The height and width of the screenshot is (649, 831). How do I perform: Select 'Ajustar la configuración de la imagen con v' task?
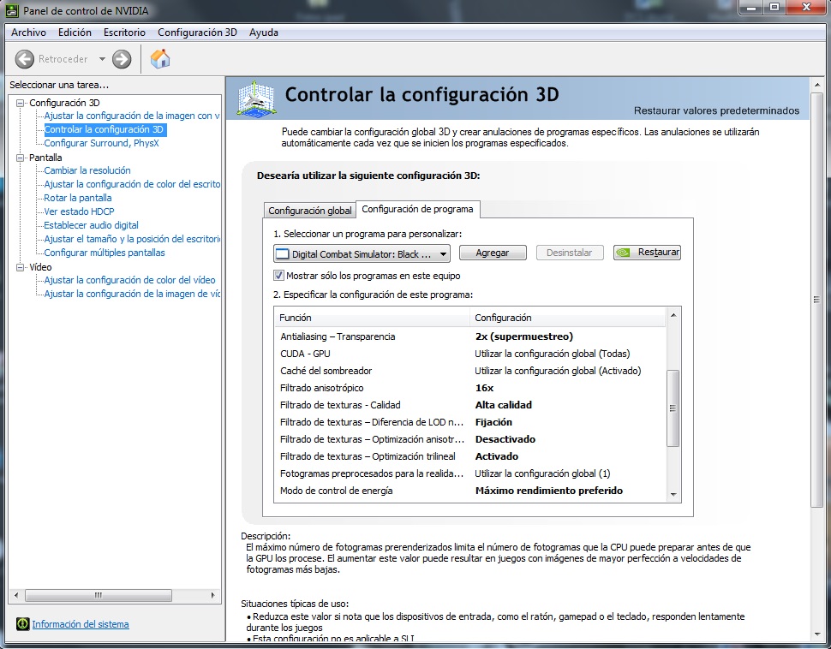(x=131, y=116)
